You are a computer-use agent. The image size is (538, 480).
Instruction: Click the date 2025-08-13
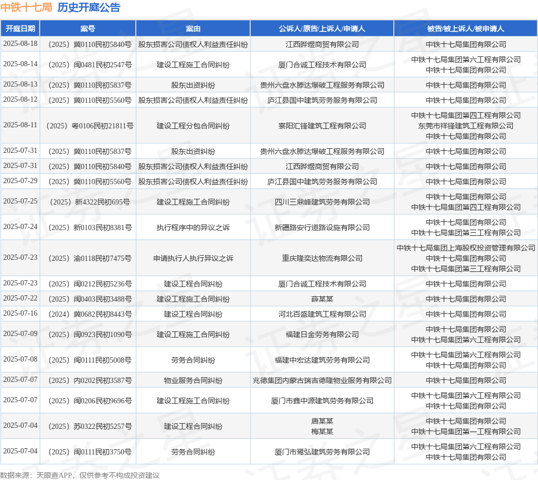point(20,85)
